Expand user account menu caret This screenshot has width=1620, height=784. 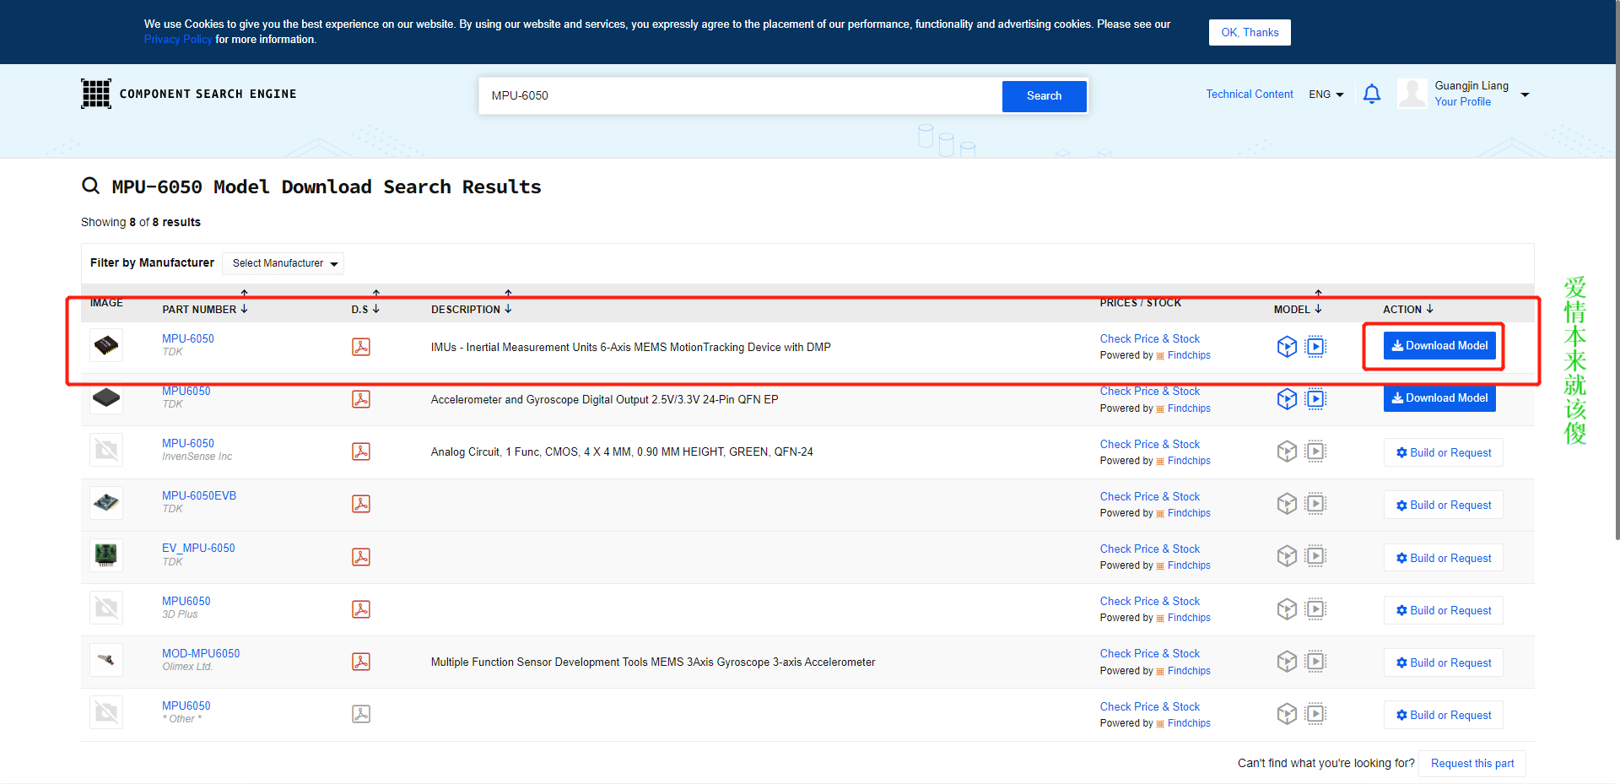[1525, 95]
